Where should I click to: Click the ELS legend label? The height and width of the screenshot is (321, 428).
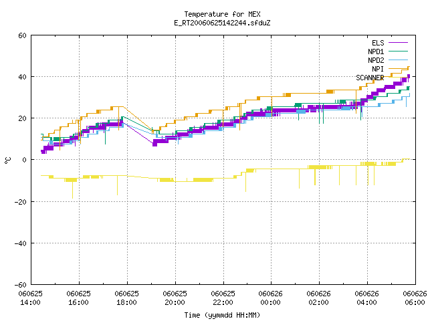click(378, 43)
